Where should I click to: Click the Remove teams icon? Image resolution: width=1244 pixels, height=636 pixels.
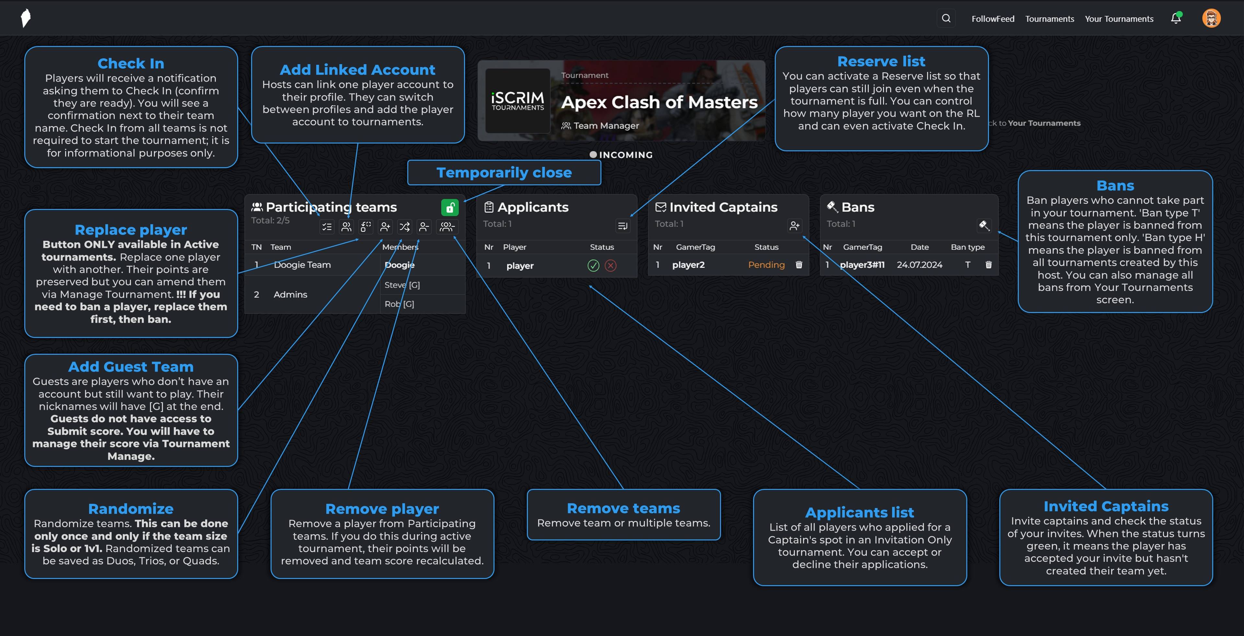click(447, 226)
